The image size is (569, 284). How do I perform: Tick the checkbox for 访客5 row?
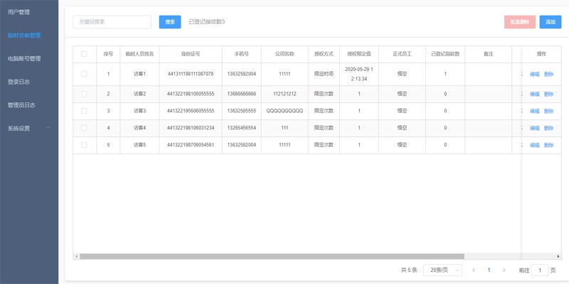(84, 145)
